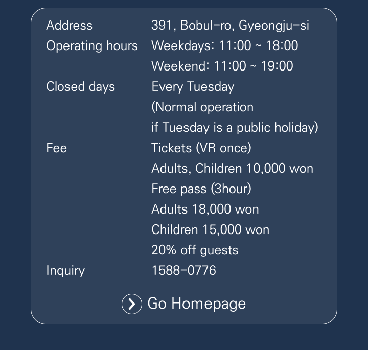The image size is (368, 350).
Task: Click the Operating hours label
Action: 92,46
